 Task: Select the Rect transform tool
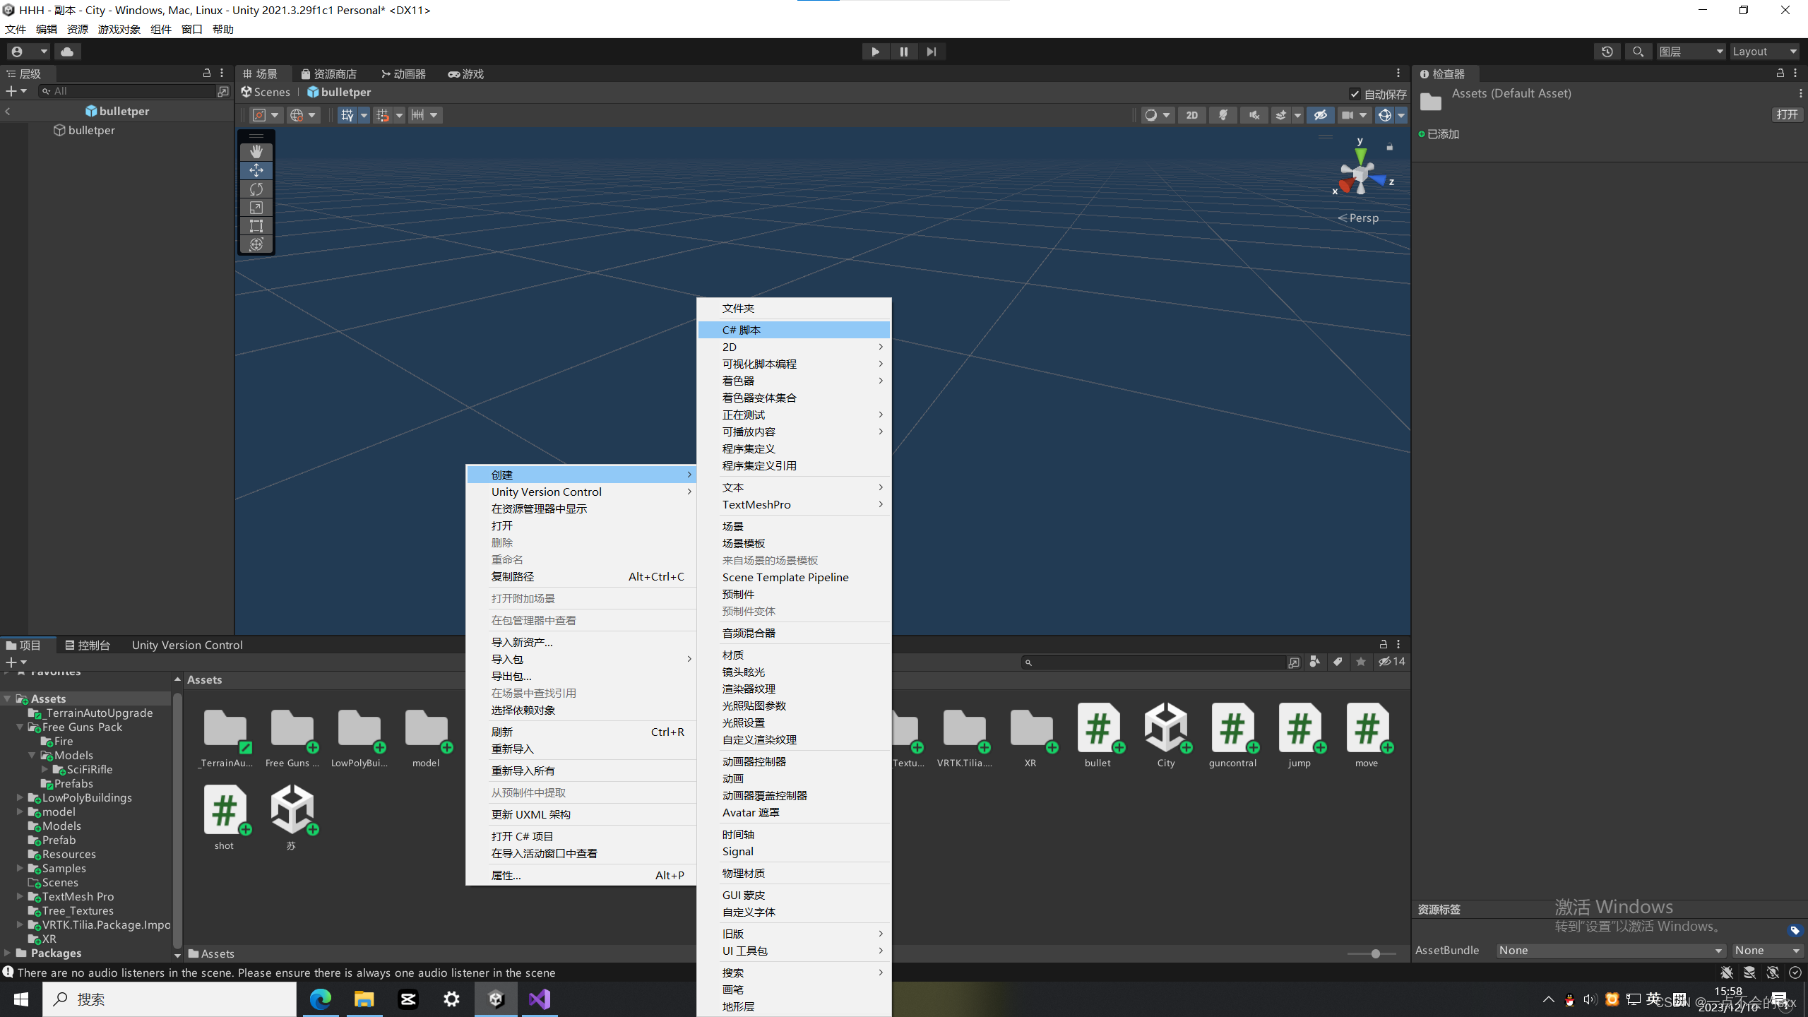tap(256, 226)
